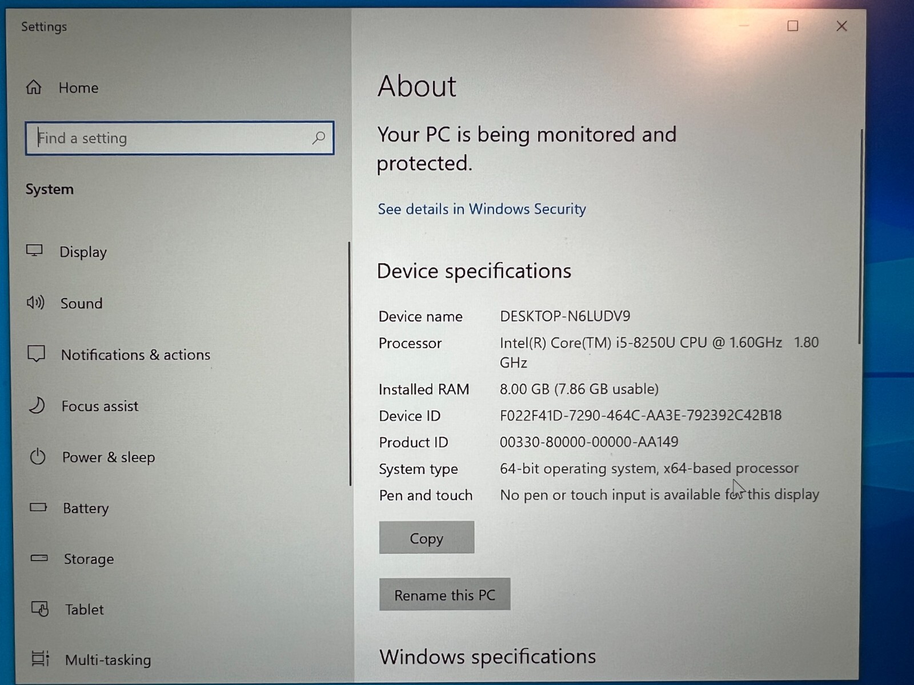Go to Sound settings

click(x=81, y=303)
